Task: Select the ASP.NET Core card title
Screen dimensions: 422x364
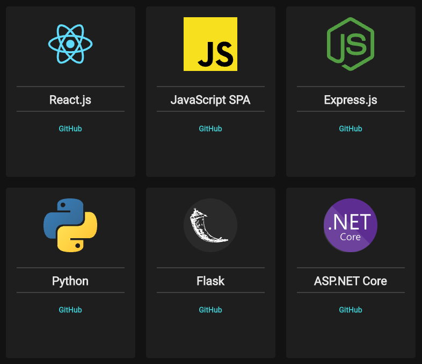Action: tap(351, 281)
